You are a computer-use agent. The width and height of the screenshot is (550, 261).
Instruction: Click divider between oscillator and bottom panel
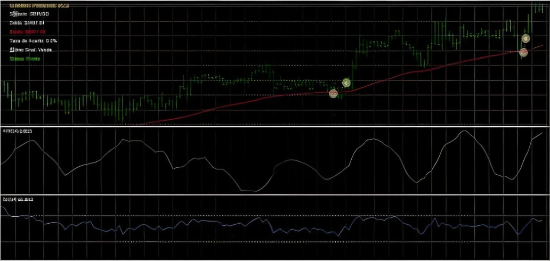coord(275,194)
